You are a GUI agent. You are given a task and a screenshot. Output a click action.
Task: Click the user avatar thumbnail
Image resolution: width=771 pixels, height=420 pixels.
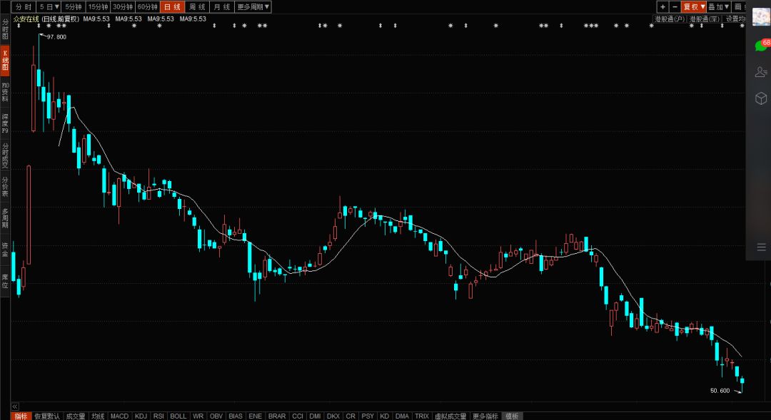[761, 16]
